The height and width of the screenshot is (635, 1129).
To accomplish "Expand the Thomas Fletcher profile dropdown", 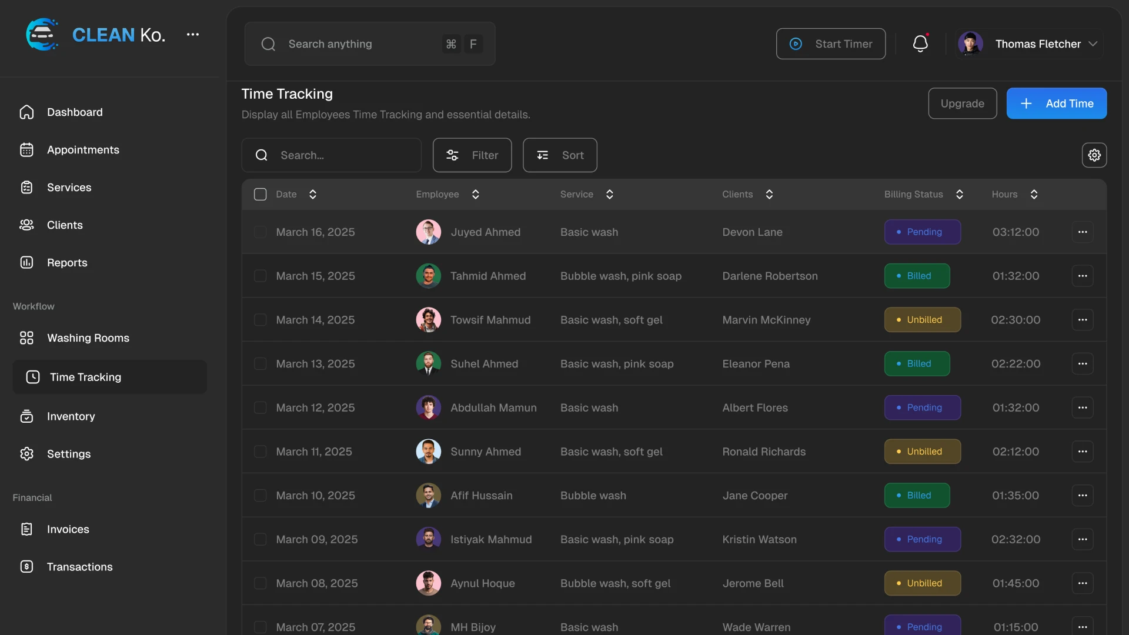I will pos(1093,44).
